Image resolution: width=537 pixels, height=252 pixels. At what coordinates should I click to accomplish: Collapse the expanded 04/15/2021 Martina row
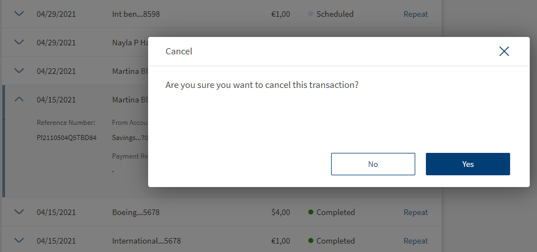pyautogui.click(x=19, y=99)
